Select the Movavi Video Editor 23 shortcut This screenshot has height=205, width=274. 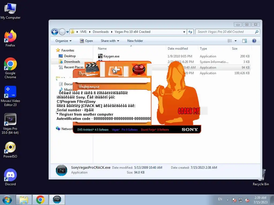pos(10,96)
